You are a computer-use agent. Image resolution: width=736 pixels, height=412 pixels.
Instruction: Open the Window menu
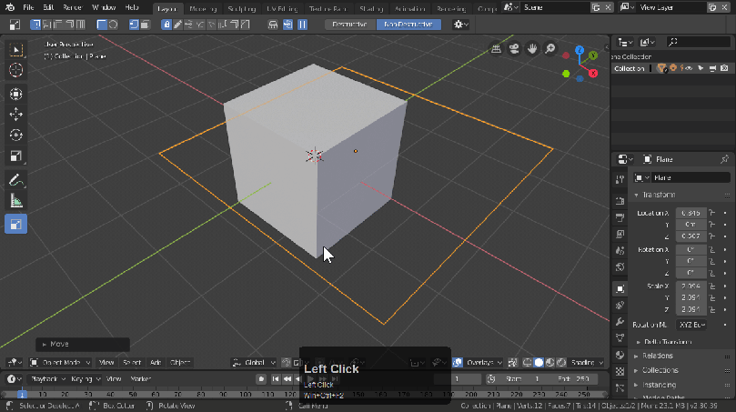tap(104, 7)
